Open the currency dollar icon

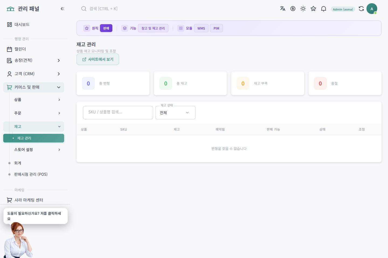293,9
